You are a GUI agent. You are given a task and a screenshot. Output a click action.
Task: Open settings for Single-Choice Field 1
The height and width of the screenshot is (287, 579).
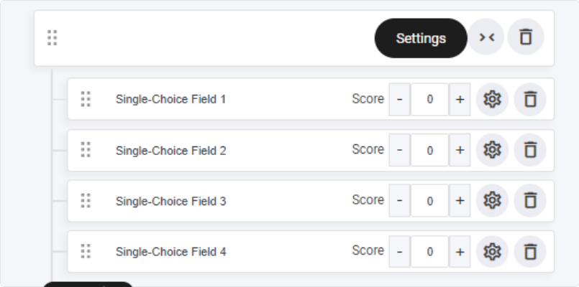492,99
